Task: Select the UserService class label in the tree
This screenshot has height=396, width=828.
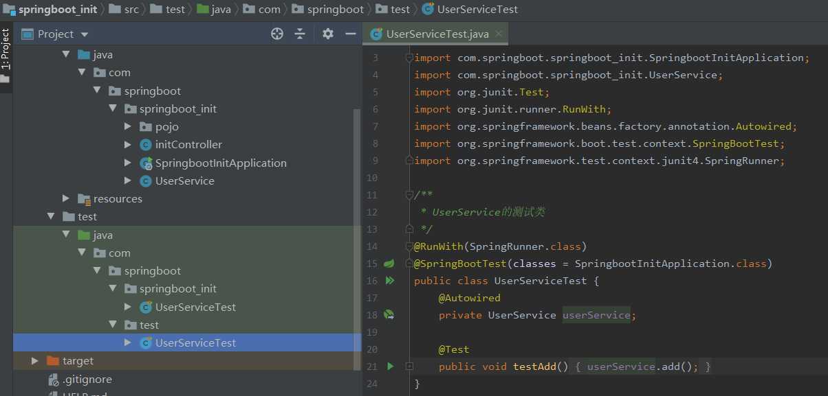Action: pyautogui.click(x=185, y=180)
